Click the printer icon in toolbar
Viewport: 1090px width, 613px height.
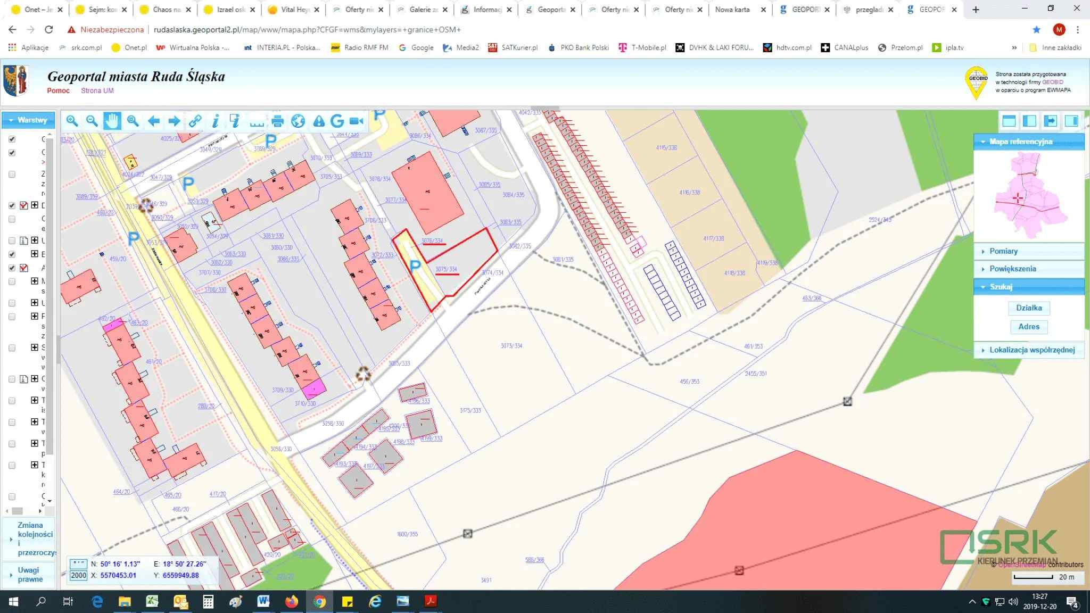point(277,121)
